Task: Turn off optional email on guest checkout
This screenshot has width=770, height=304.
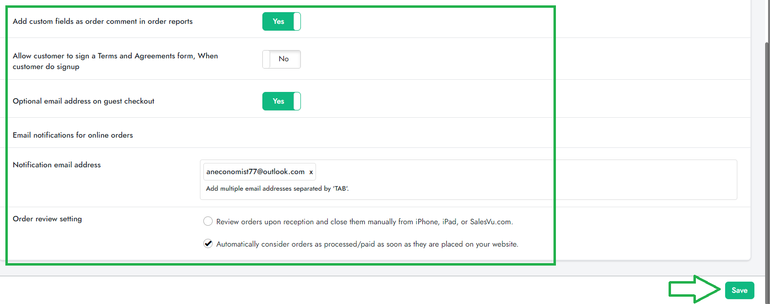Action: [x=281, y=101]
